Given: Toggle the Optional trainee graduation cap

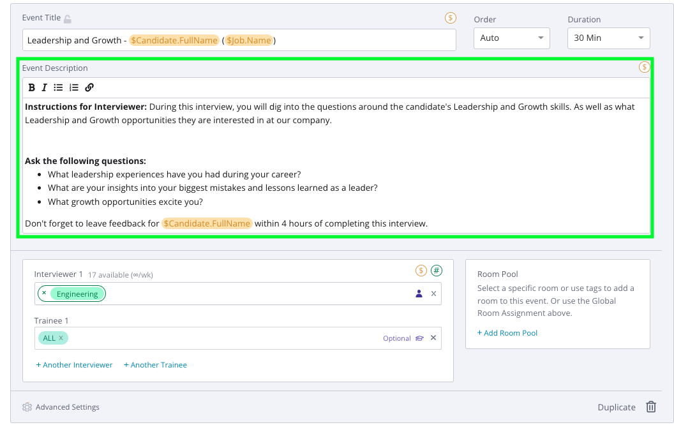Looking at the screenshot, I should [x=419, y=338].
